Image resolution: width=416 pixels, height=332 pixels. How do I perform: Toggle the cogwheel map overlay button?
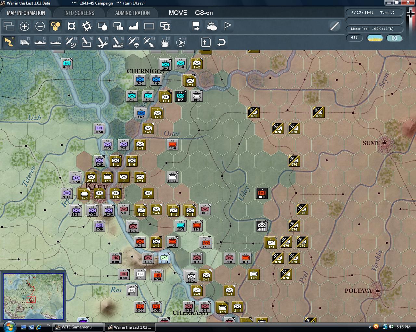point(87,26)
